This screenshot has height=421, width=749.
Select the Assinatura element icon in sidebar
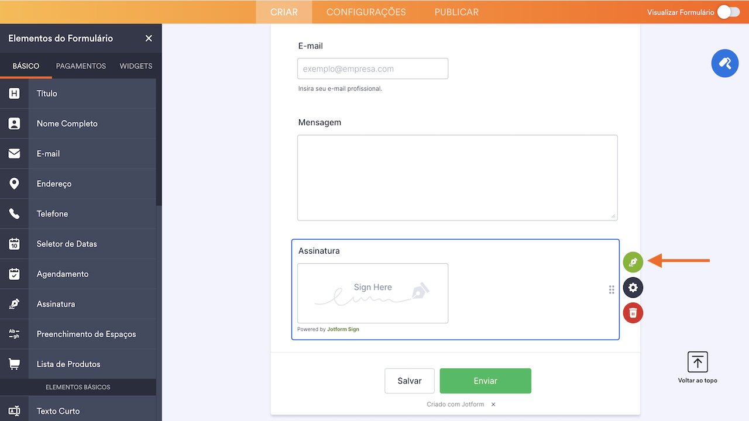tap(14, 303)
